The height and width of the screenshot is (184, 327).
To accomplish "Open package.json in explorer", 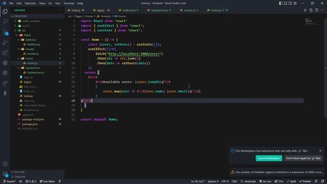I will pyautogui.click(x=30, y=124).
